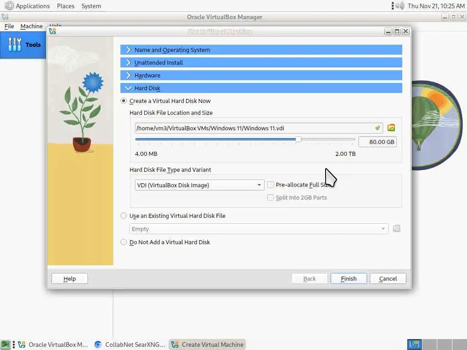467x350 pixels.
Task: Open the Applications menu
Action: click(x=33, y=6)
